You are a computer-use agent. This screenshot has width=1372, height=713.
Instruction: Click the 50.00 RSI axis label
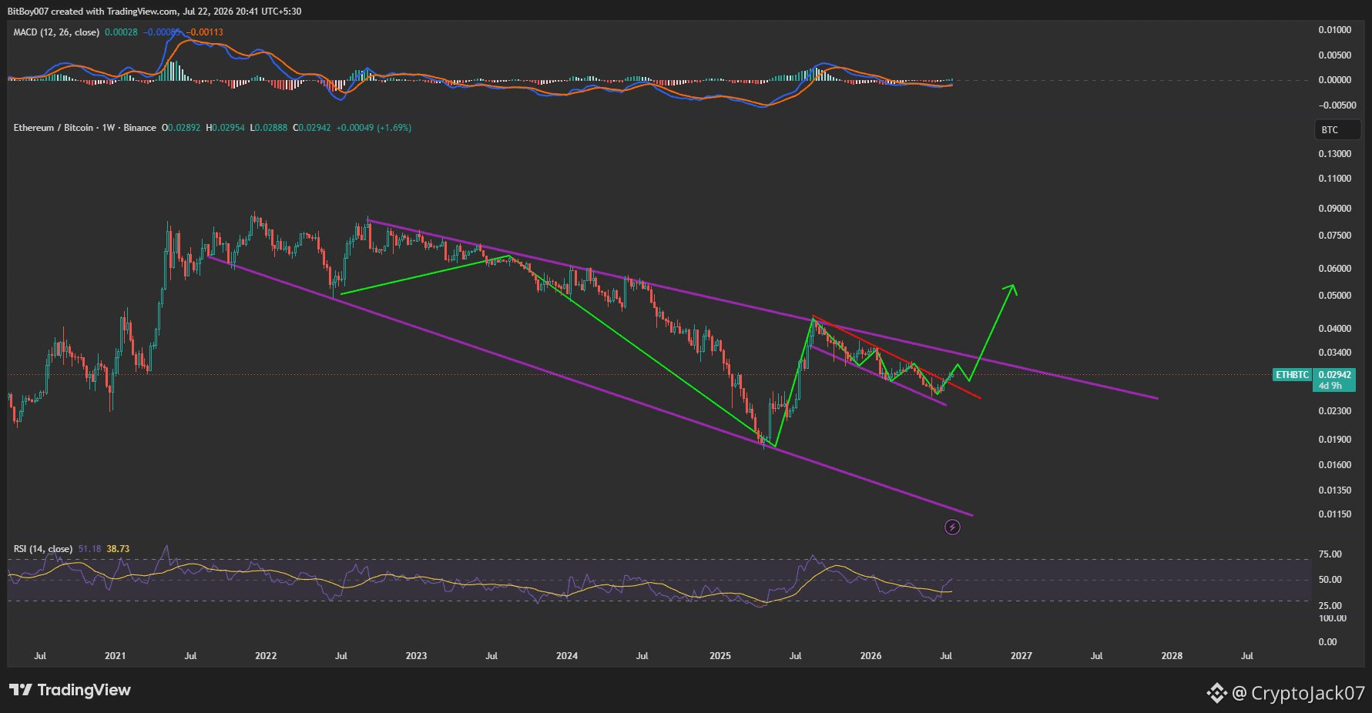[x=1330, y=580]
